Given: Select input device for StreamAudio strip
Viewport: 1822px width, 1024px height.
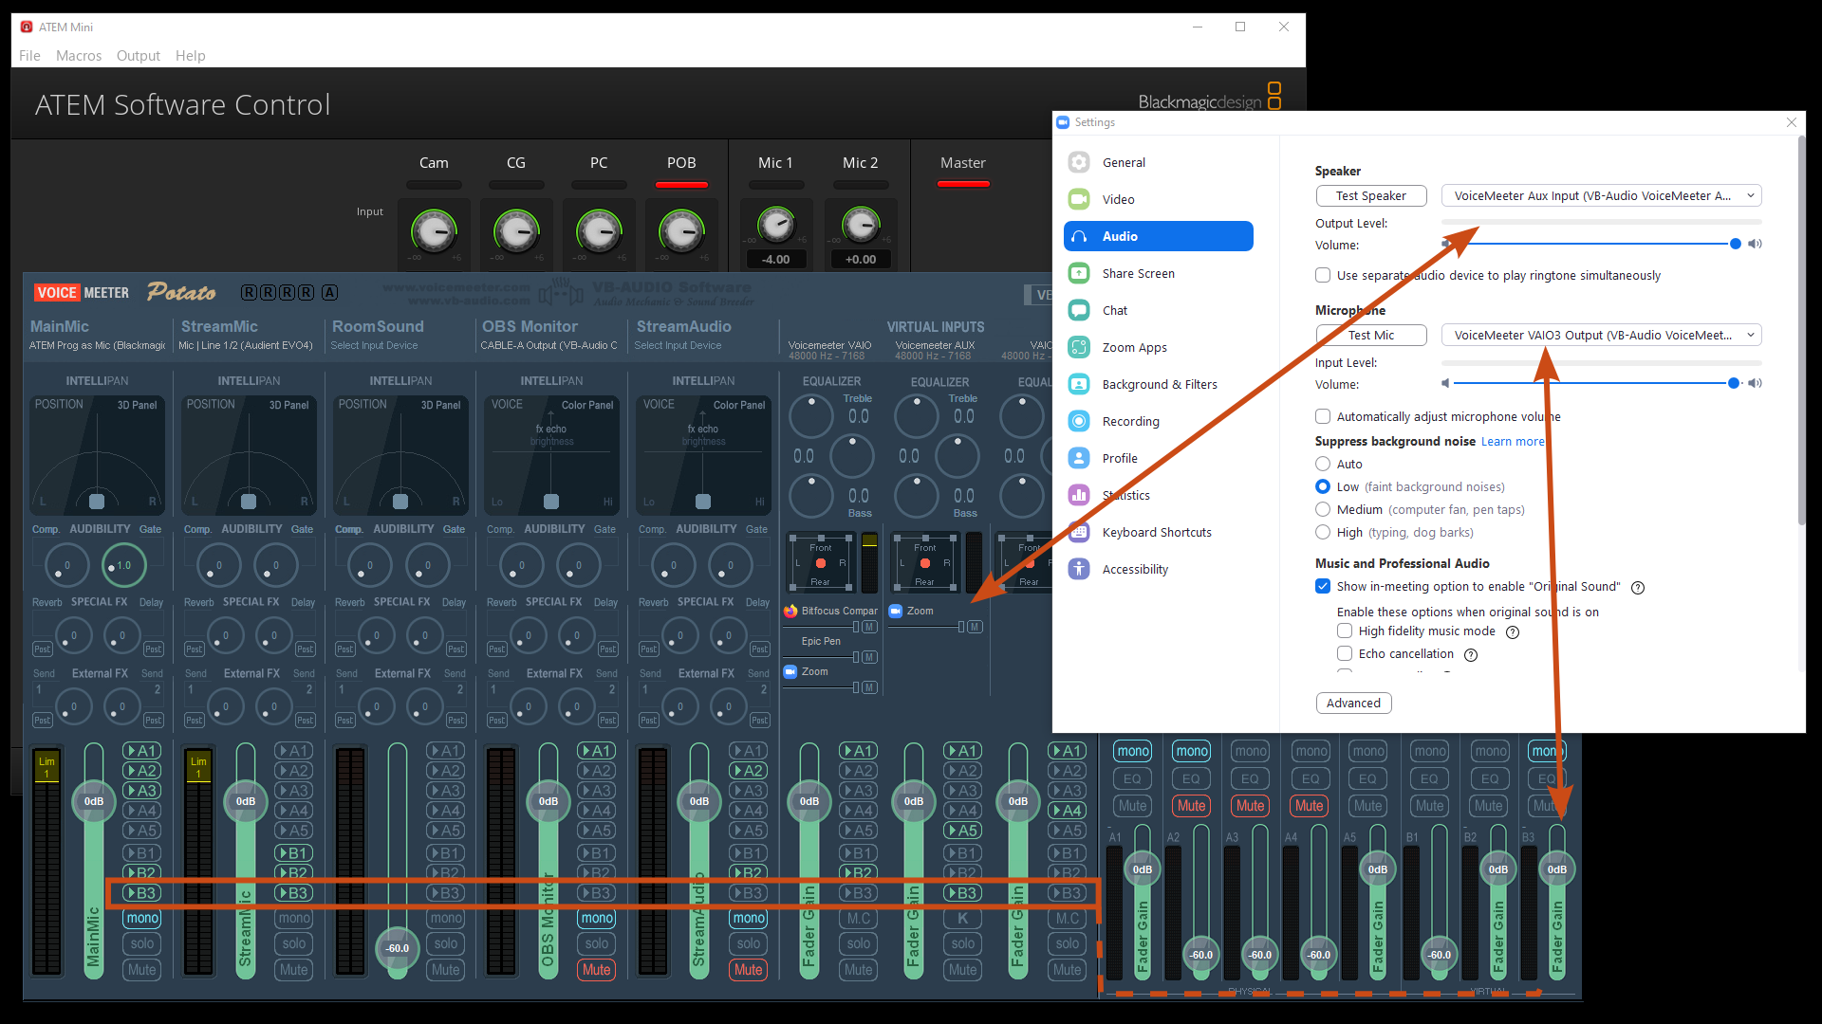Looking at the screenshot, I should point(678,345).
